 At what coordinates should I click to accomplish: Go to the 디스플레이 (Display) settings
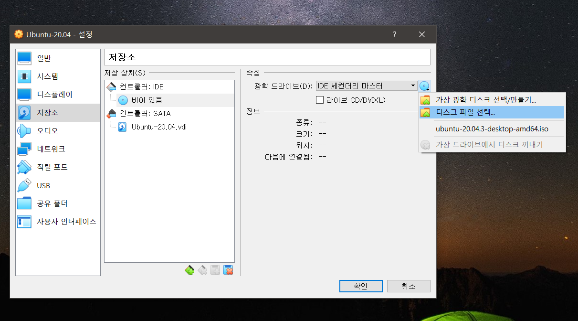[54, 95]
